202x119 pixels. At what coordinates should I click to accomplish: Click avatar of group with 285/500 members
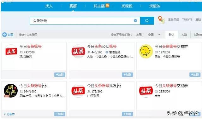pyautogui.click(x=146, y=91)
